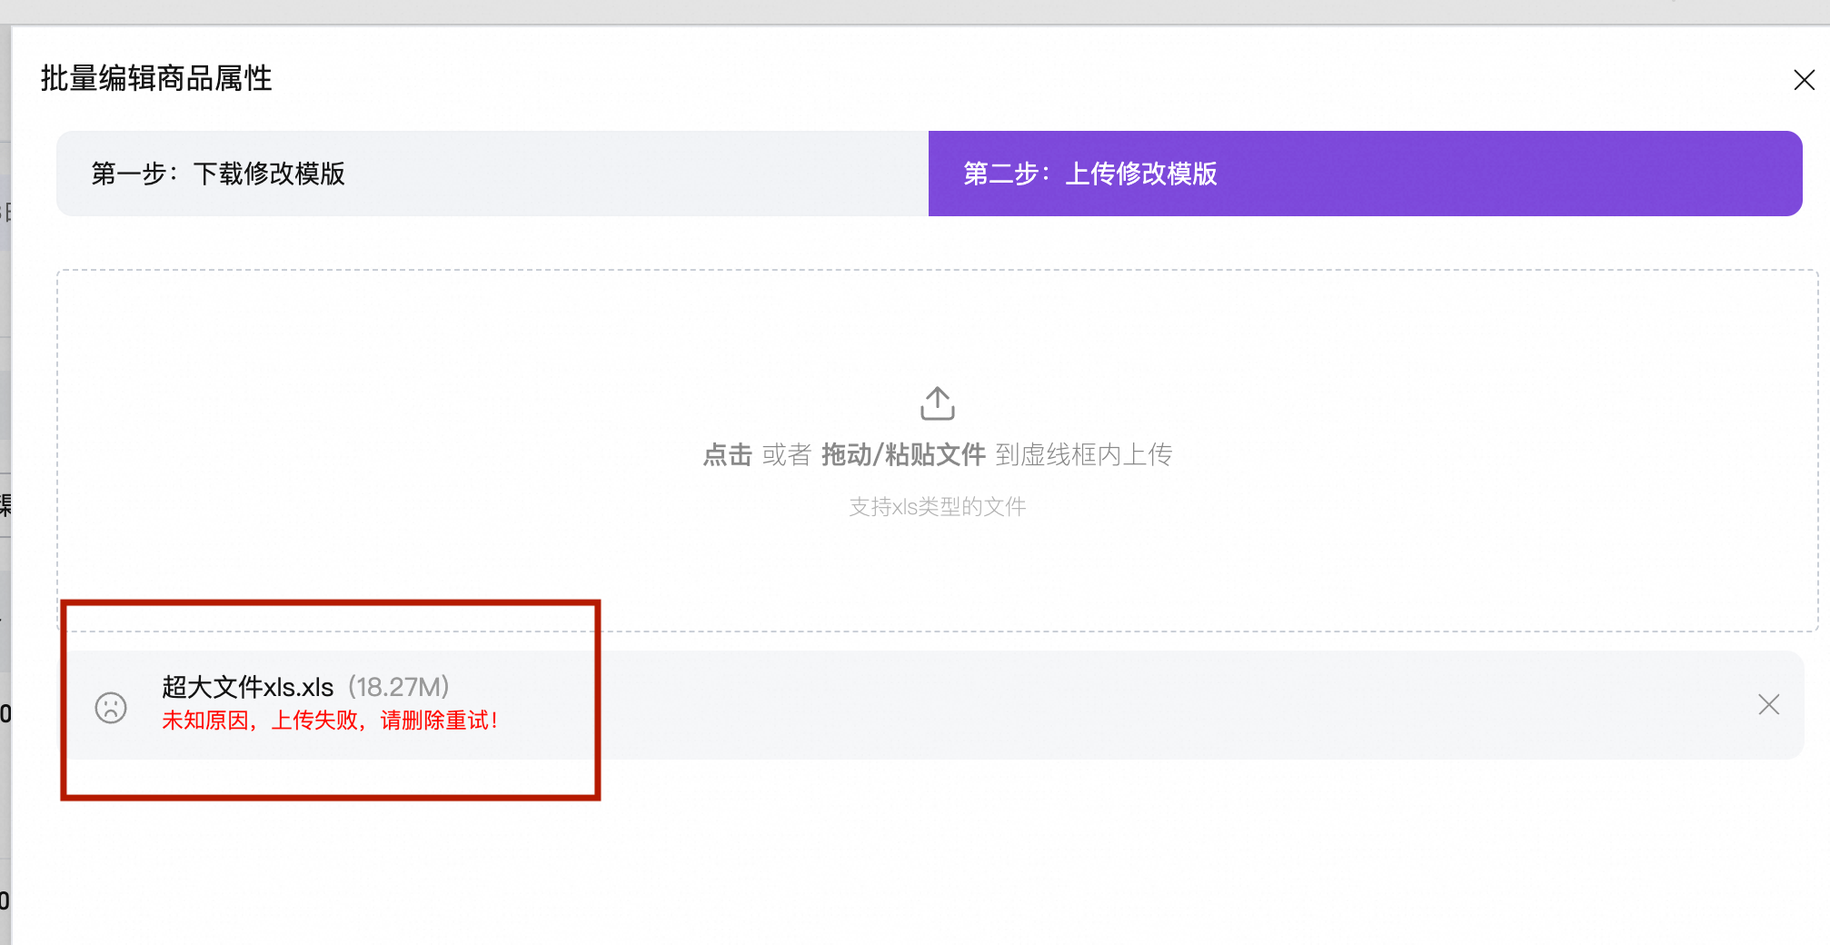This screenshot has height=945, width=1830.
Task: Click the 支持xls类型的文件 hint text
Action: point(937,506)
